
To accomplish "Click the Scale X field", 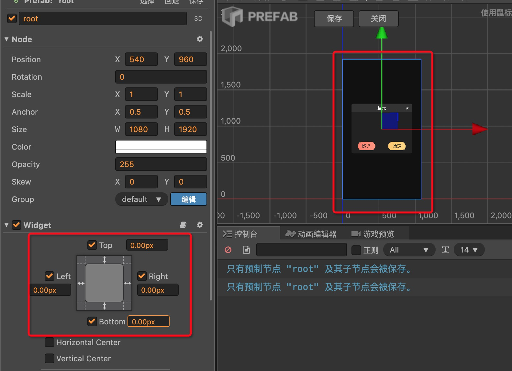I will click(141, 94).
